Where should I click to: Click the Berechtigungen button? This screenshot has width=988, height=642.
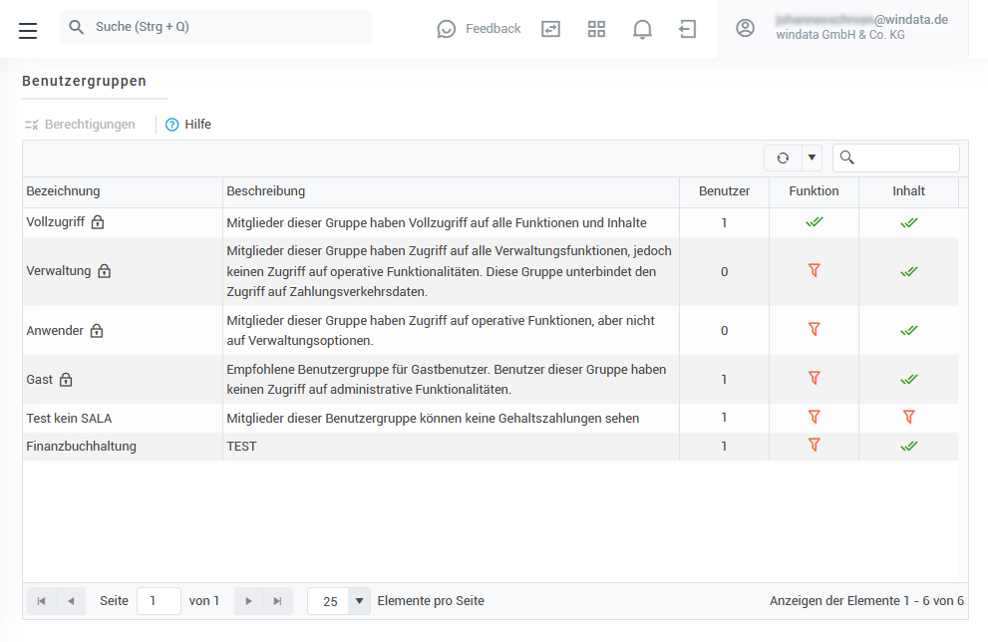80,125
